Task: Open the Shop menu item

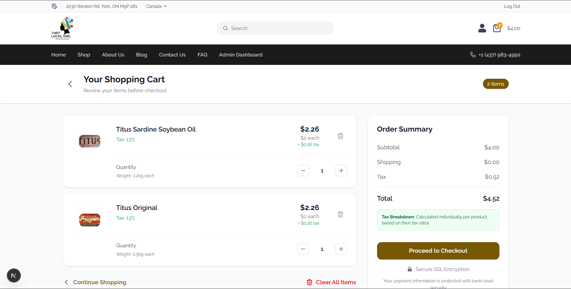Action: point(84,55)
